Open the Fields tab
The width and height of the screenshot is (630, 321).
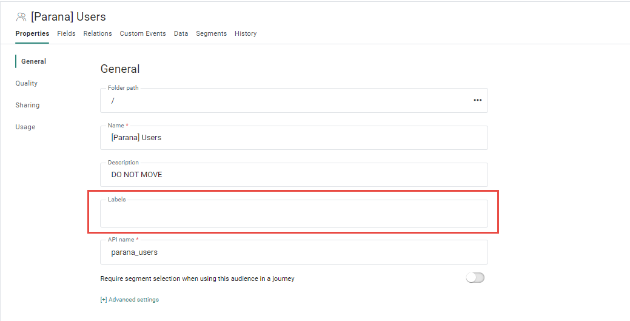66,34
